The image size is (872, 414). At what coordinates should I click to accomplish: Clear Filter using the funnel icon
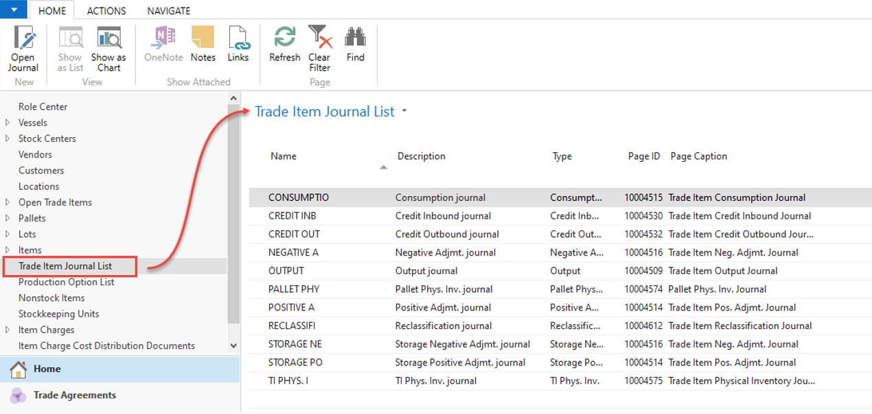319,38
